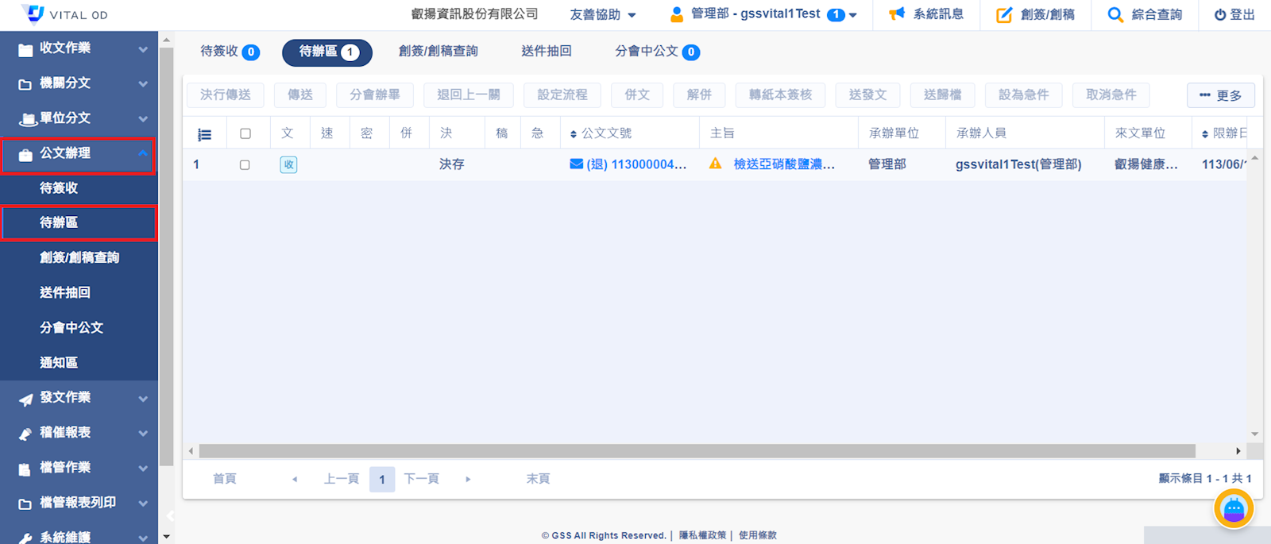Viewport: 1271px width, 544px height.
Task: Expand the 收文作業 sidebar menu
Action: point(79,48)
